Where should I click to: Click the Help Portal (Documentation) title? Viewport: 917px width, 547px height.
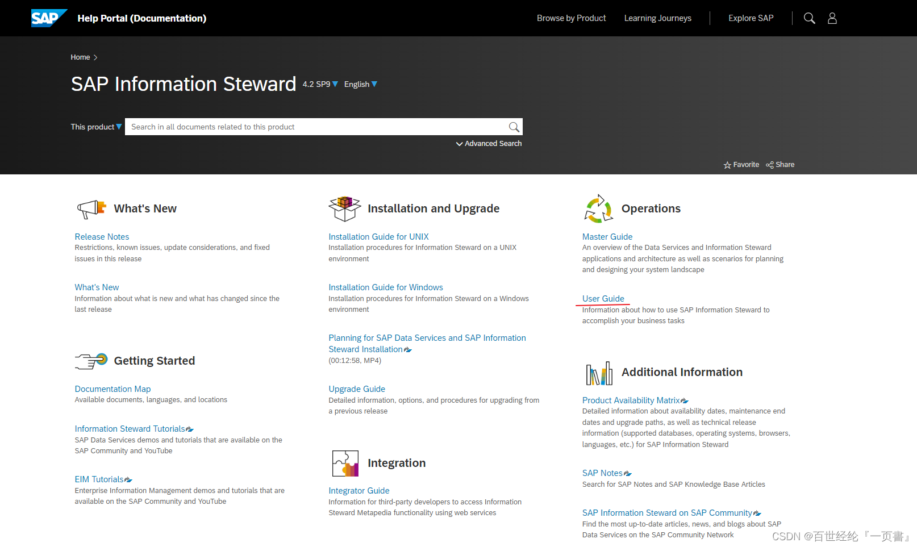click(x=141, y=18)
